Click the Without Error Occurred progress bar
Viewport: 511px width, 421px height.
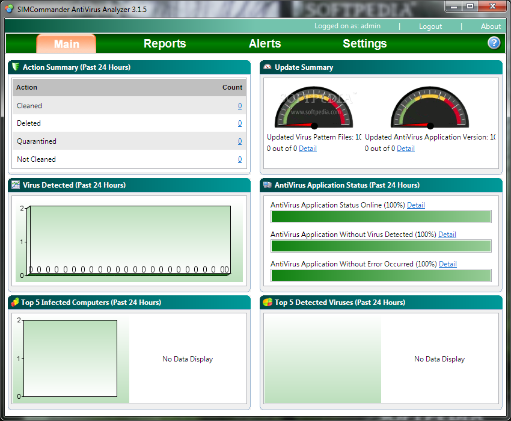coord(381,275)
